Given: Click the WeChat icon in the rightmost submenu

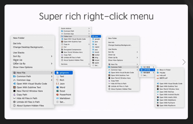Looking at the screenshot, I should click(158, 92).
